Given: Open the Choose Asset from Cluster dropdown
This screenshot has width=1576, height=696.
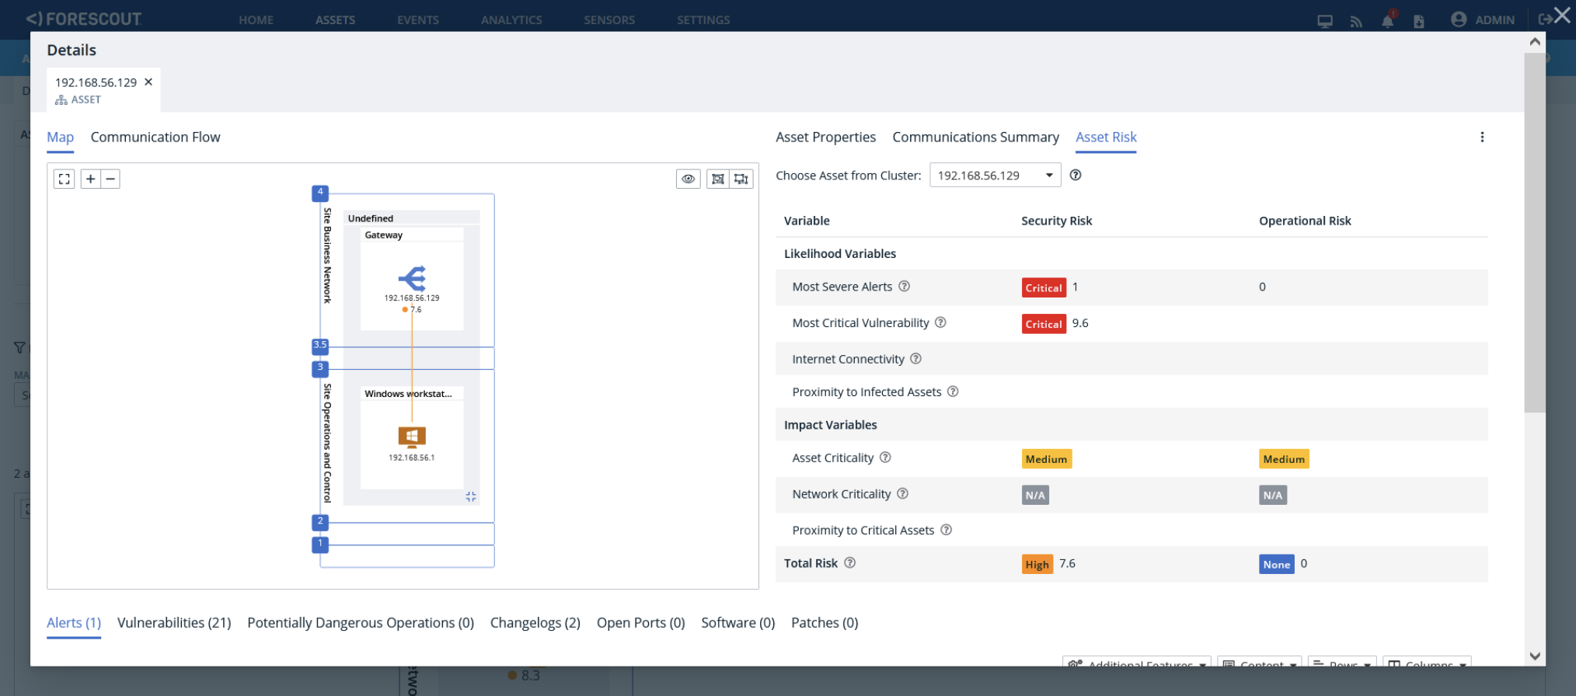Looking at the screenshot, I should pyautogui.click(x=995, y=176).
